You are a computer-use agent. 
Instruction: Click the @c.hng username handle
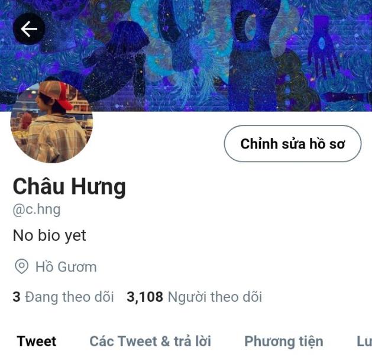pyautogui.click(x=37, y=210)
